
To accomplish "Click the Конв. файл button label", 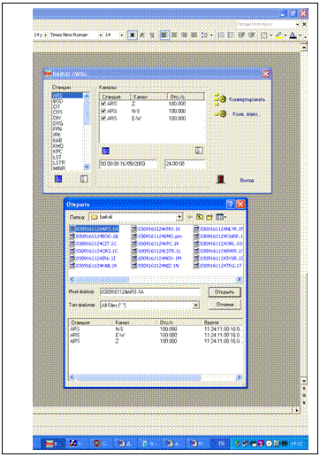I will click(247, 114).
